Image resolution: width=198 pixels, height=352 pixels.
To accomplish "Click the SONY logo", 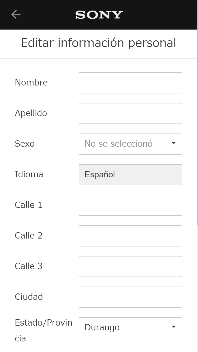I will 99,15.
